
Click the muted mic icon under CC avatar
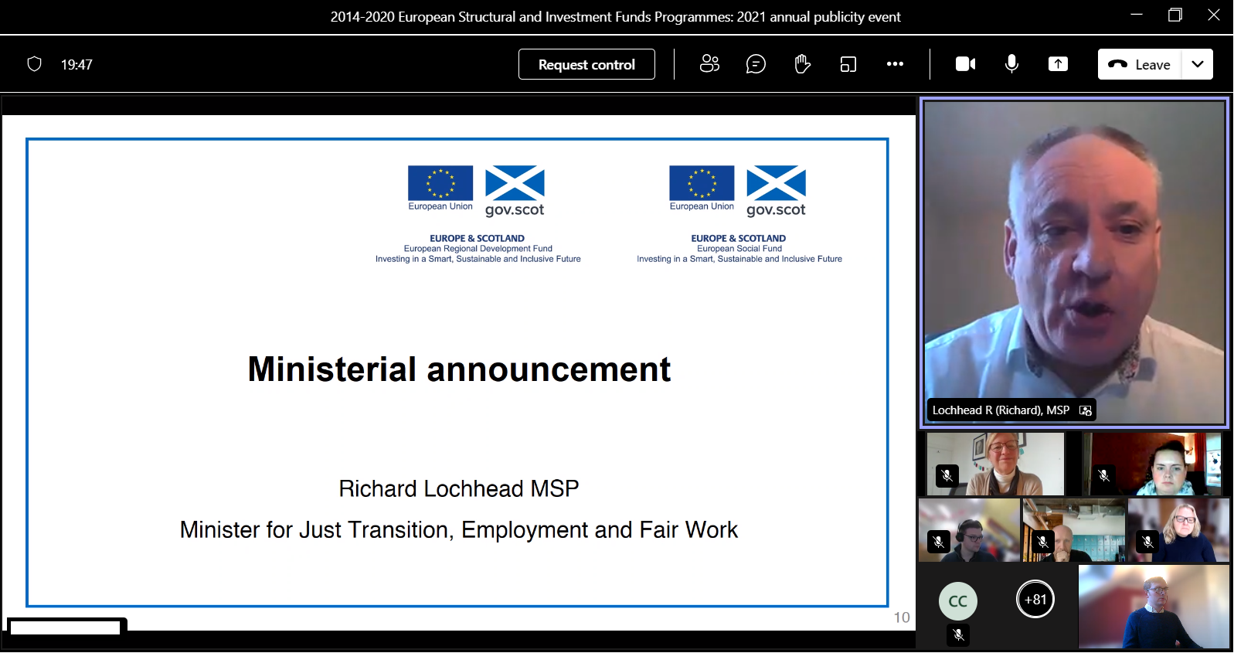958,634
